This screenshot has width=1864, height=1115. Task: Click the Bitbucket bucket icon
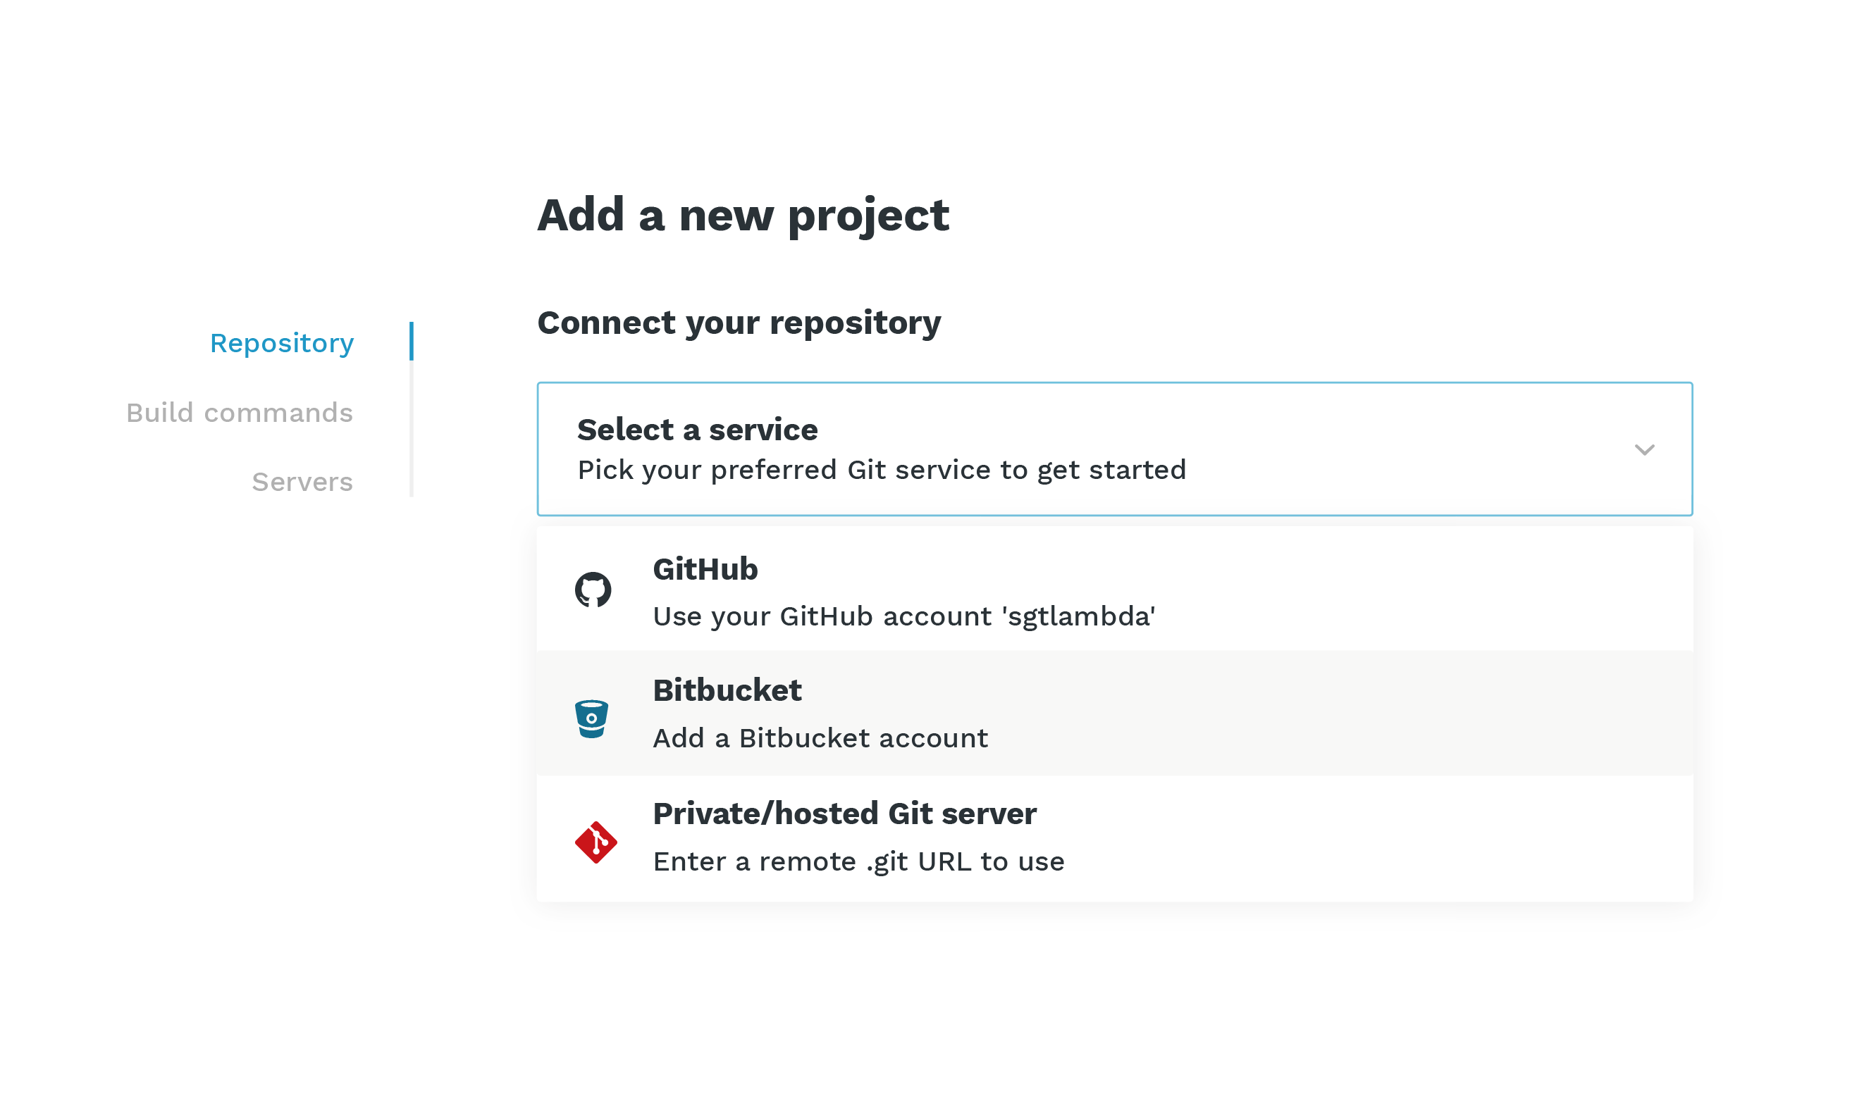tap(592, 719)
